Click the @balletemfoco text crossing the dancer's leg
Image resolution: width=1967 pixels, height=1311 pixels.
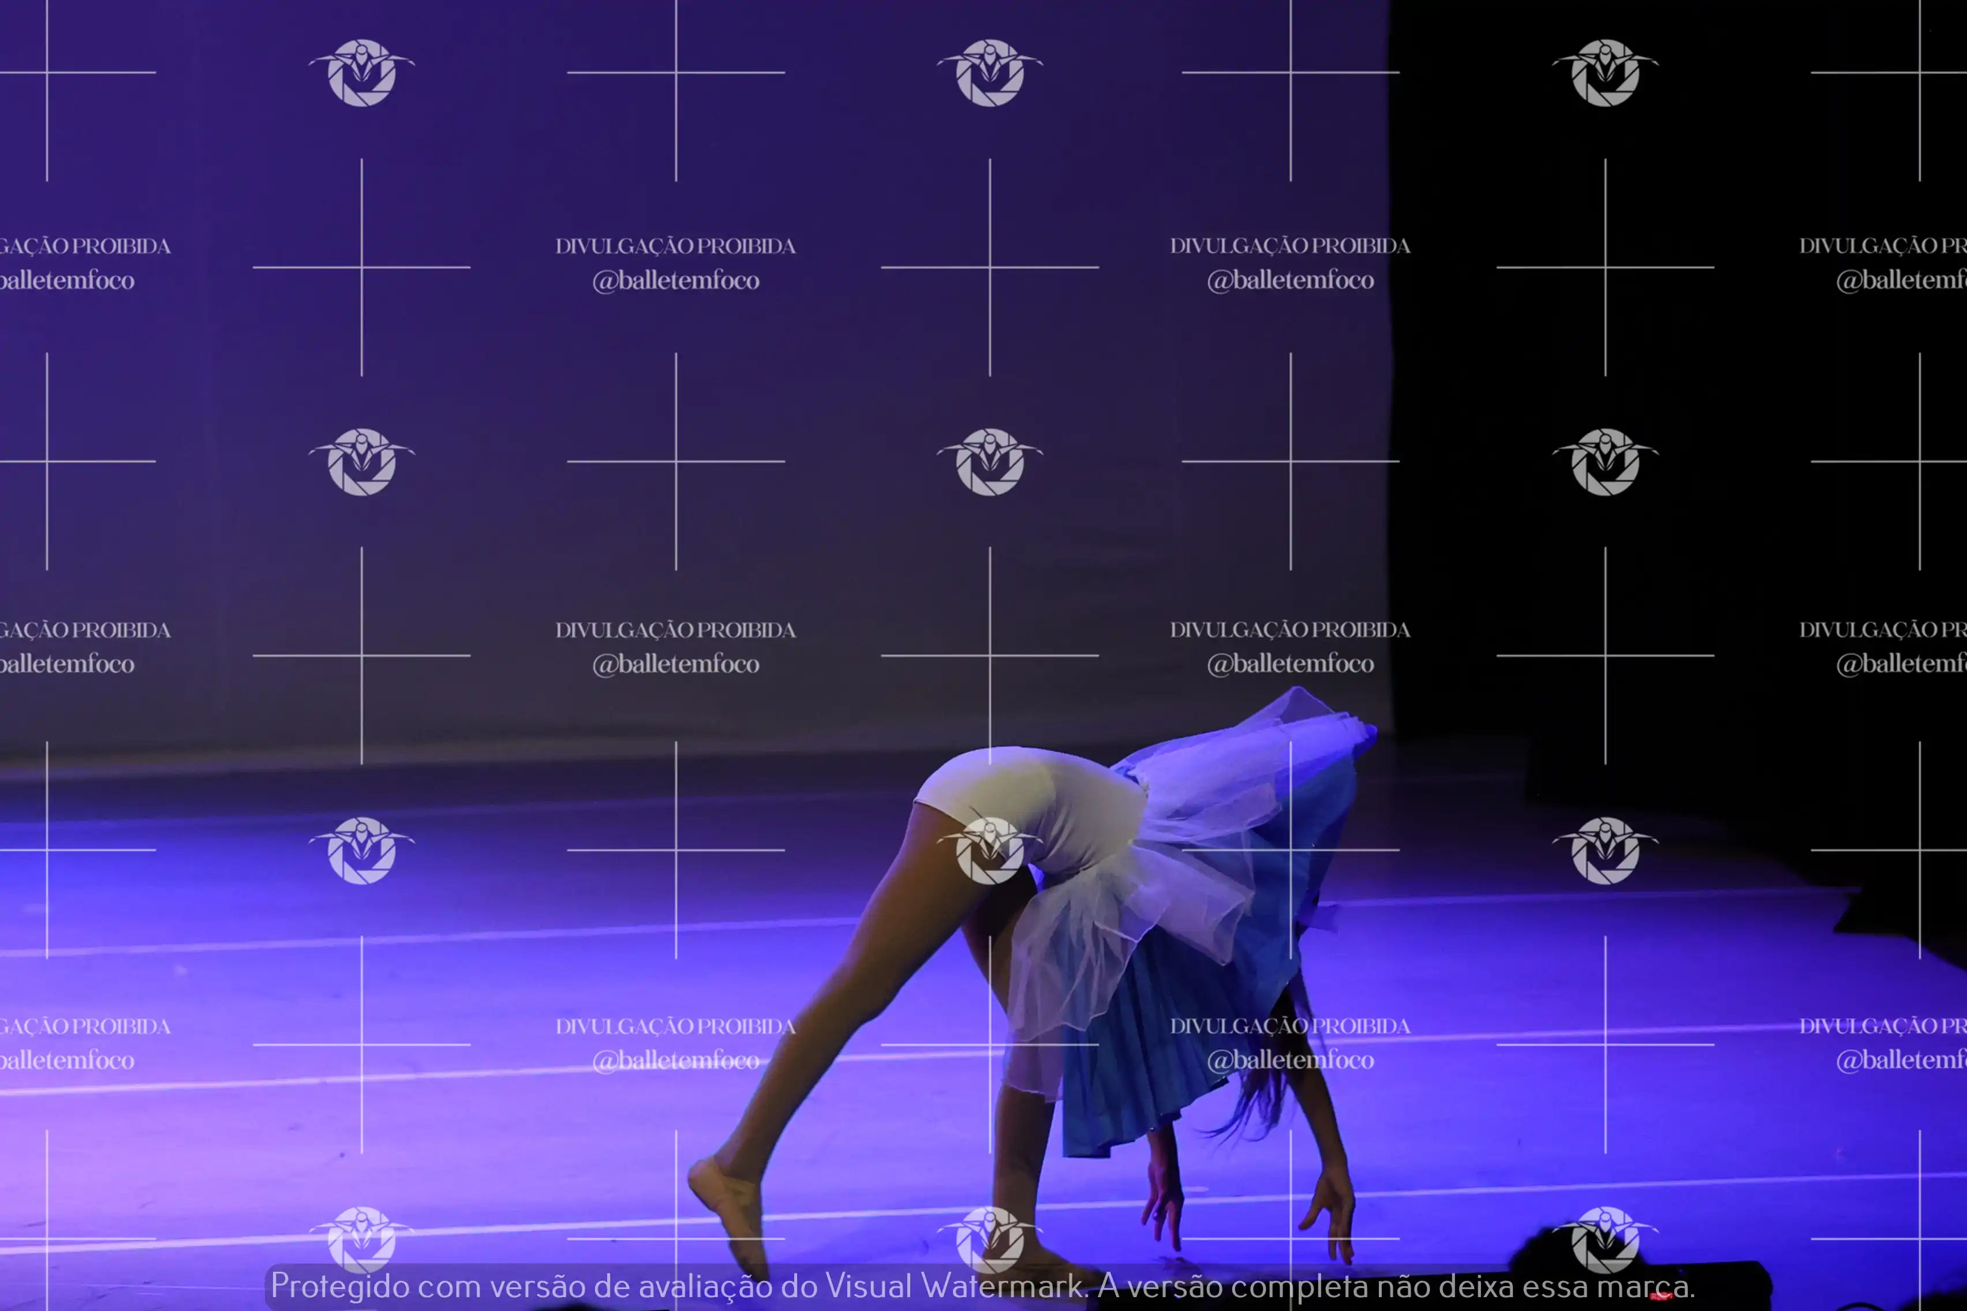tap(676, 1060)
